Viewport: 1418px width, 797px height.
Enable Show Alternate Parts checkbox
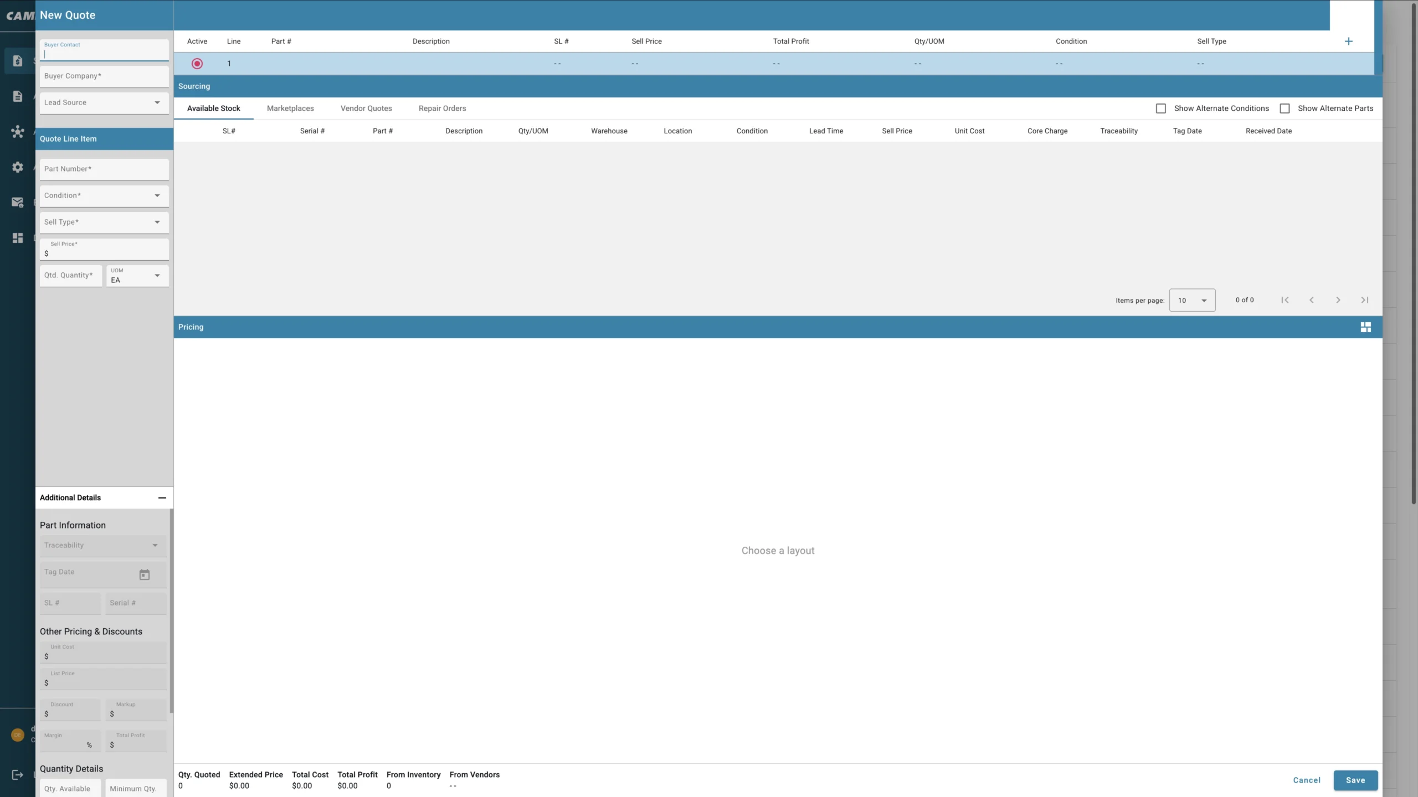click(1285, 108)
